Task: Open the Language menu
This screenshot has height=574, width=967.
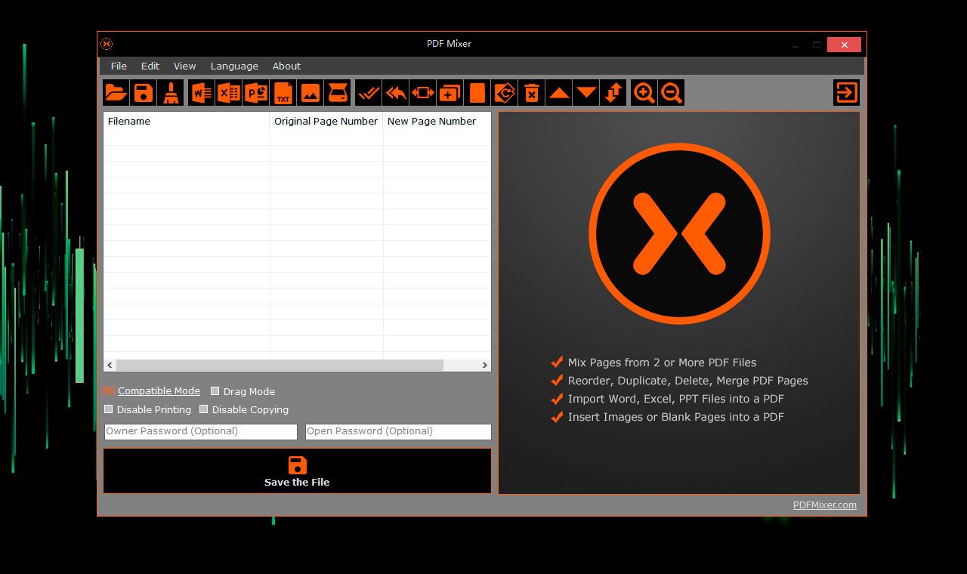Action: coord(234,66)
